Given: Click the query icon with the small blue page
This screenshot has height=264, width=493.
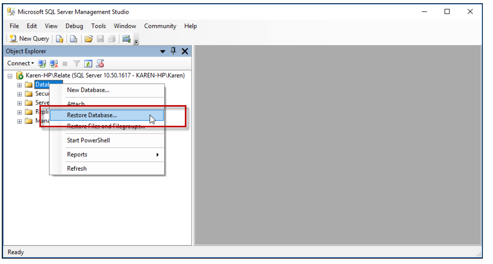Looking at the screenshot, I should tap(74, 39).
